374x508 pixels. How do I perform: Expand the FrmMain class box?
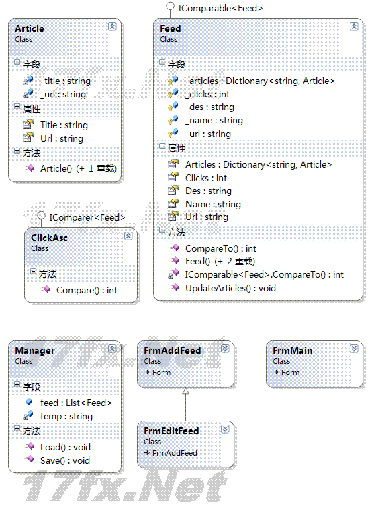[x=354, y=348]
